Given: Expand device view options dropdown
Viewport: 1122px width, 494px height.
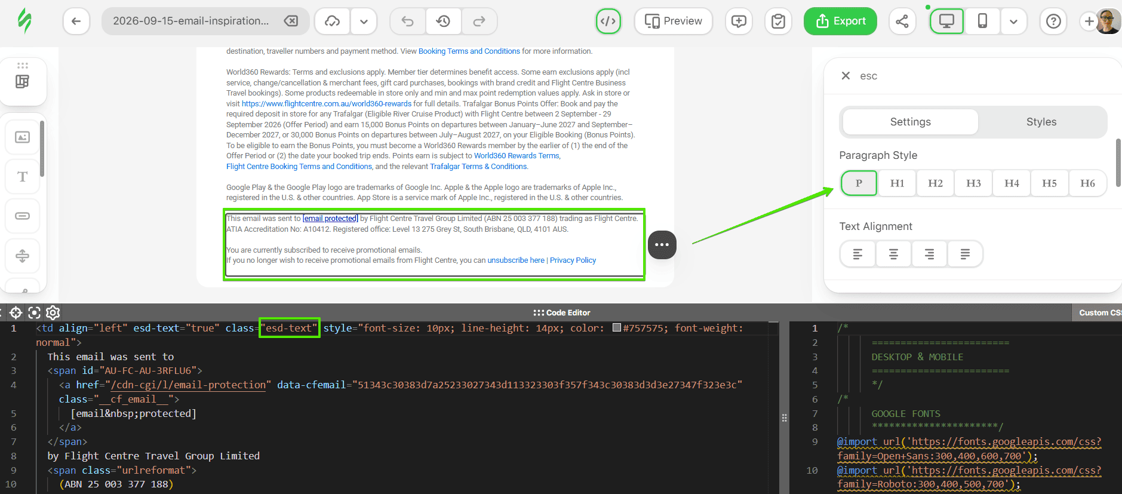Looking at the screenshot, I should point(1013,22).
